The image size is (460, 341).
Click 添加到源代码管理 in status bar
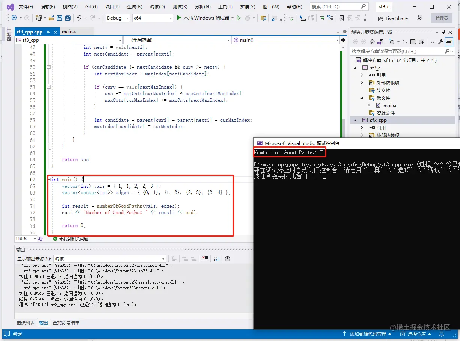[367, 334]
